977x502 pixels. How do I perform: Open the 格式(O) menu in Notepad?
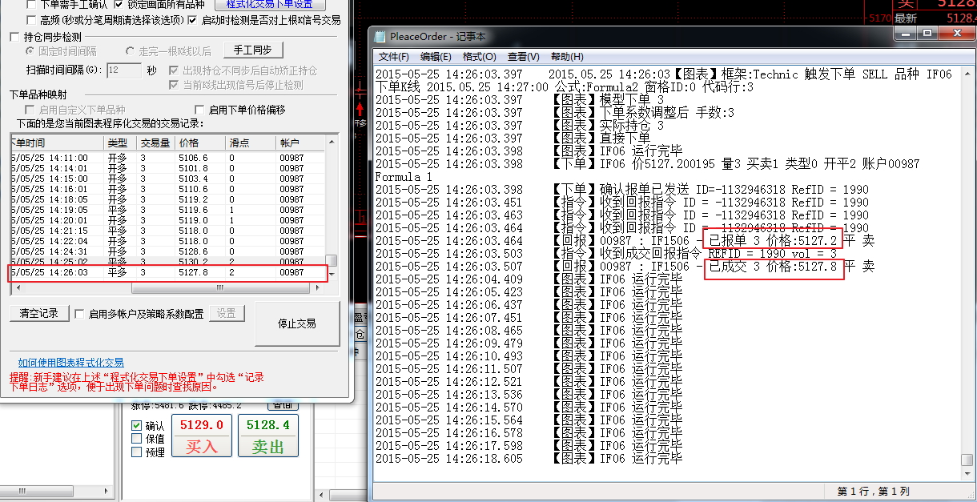pyautogui.click(x=479, y=57)
